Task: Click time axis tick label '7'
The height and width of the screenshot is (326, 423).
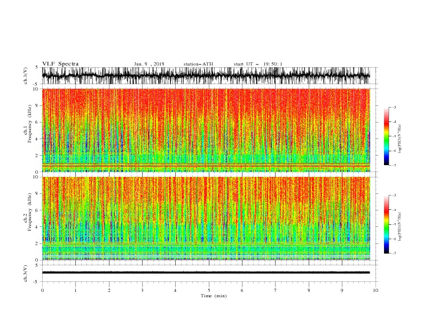Action: [x=276, y=290]
